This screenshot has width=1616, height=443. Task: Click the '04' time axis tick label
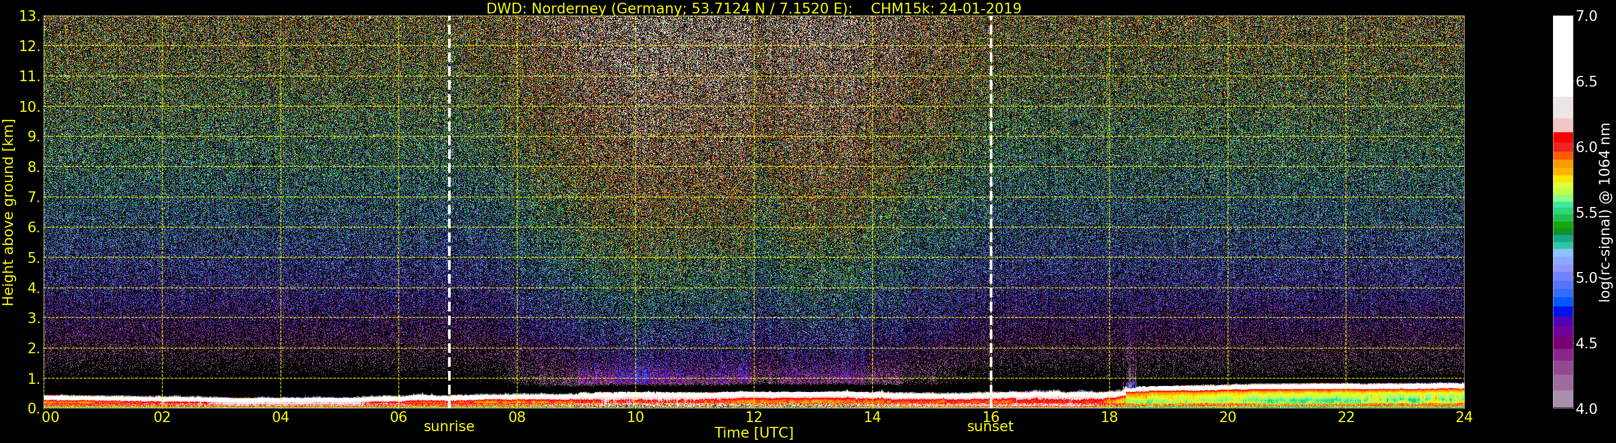click(x=281, y=417)
